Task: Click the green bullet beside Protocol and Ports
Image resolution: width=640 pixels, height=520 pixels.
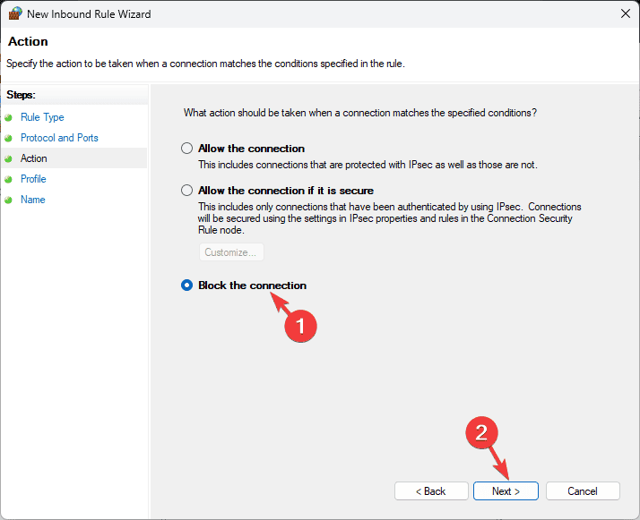Action: point(9,138)
